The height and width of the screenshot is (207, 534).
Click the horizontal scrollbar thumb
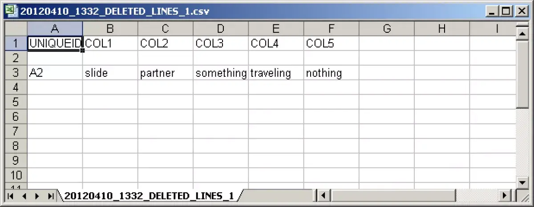392,195
